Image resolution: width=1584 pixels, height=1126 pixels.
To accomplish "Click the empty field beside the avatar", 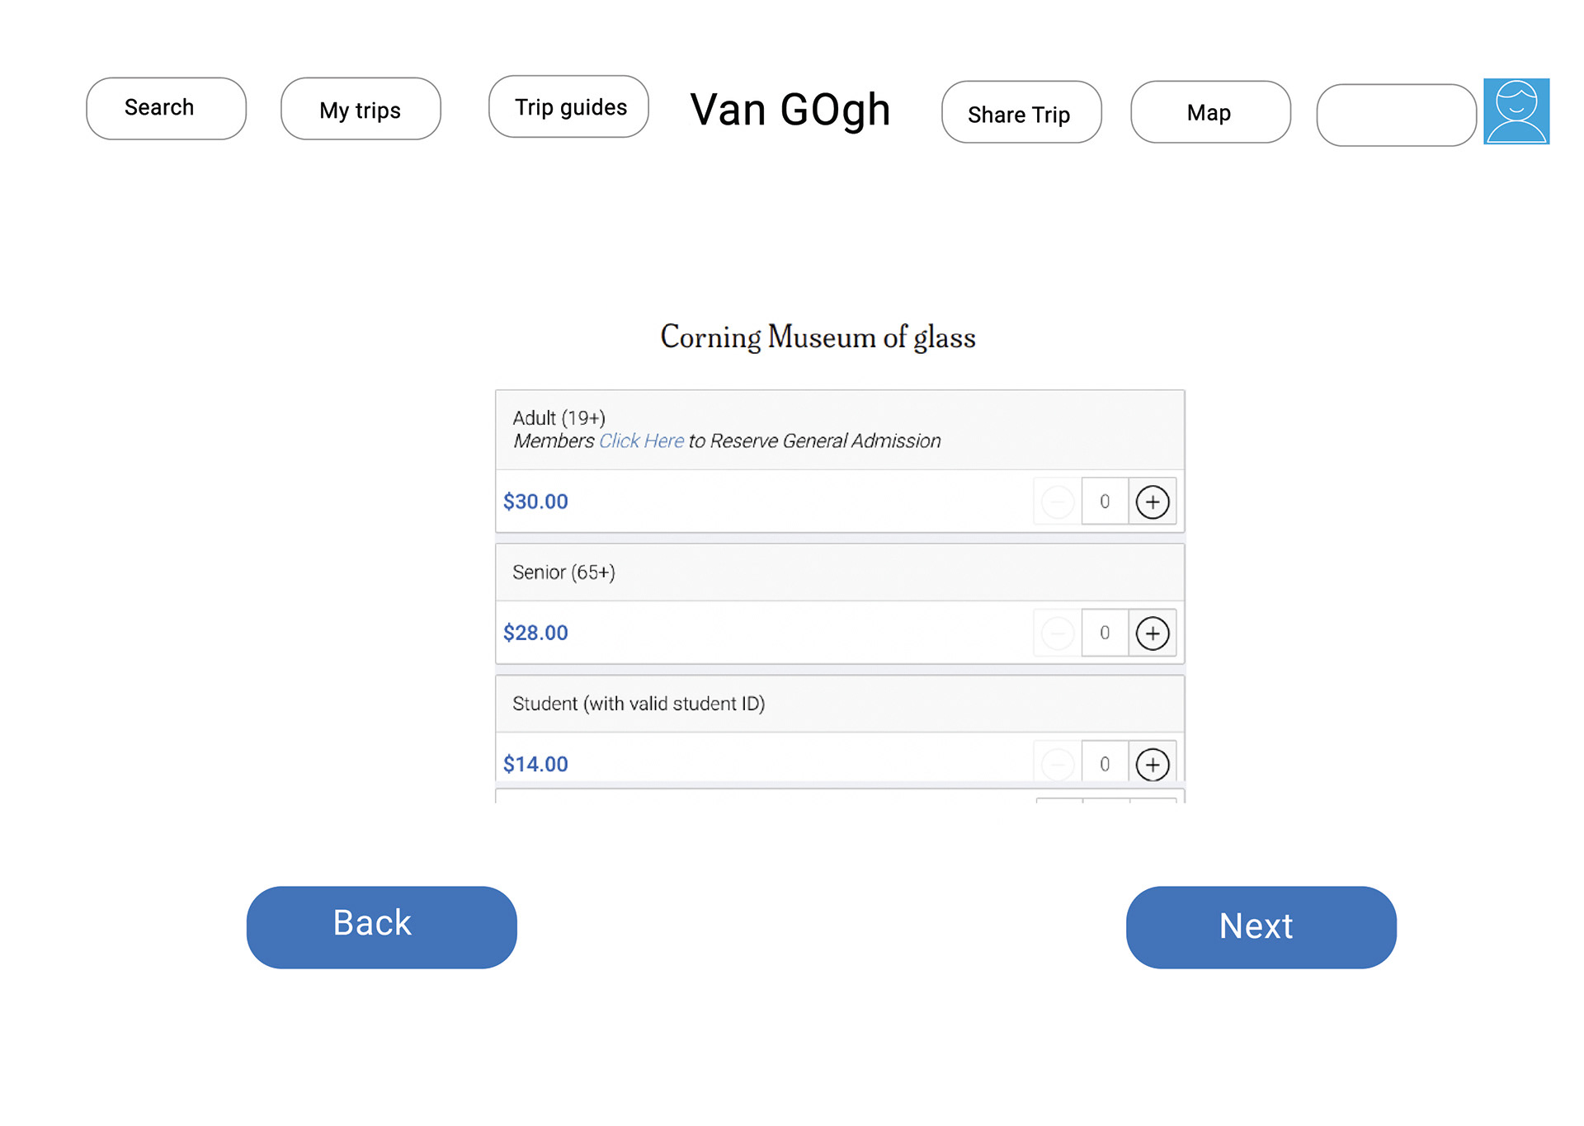I will click(1396, 115).
